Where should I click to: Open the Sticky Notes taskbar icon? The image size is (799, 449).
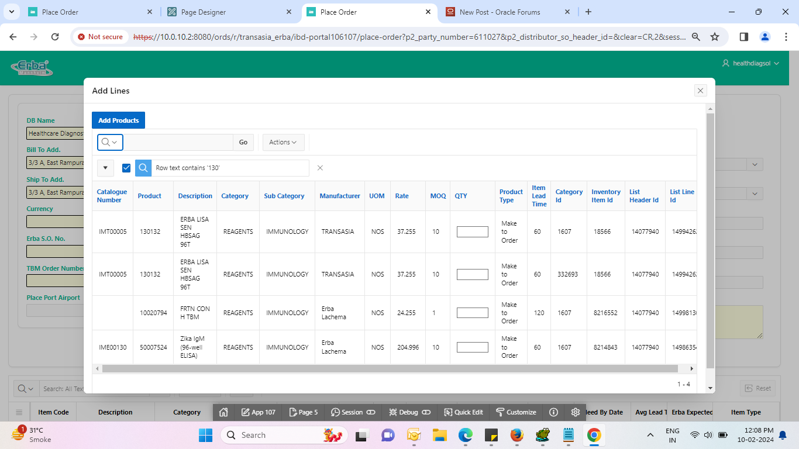[x=491, y=435]
